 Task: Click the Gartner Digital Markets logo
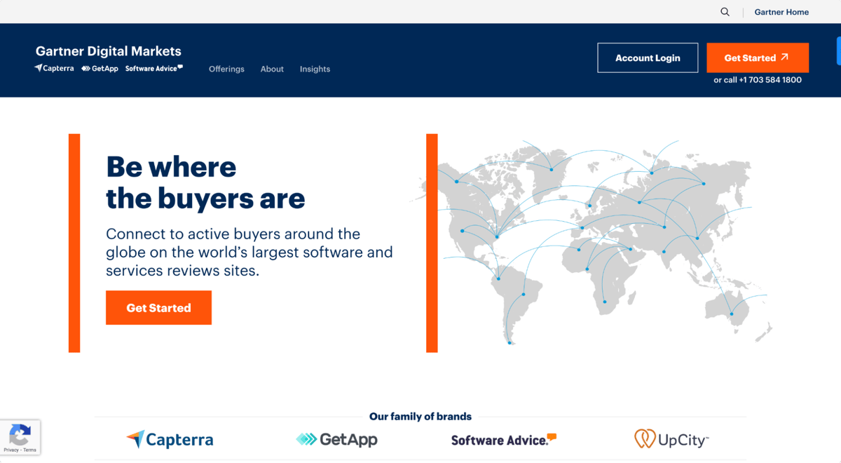point(109,51)
